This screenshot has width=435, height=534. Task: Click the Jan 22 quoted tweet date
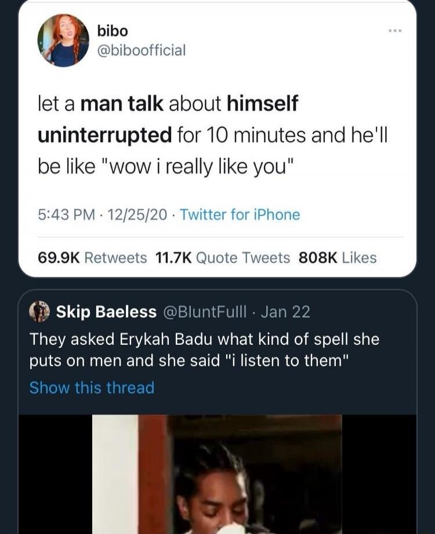tap(285, 312)
